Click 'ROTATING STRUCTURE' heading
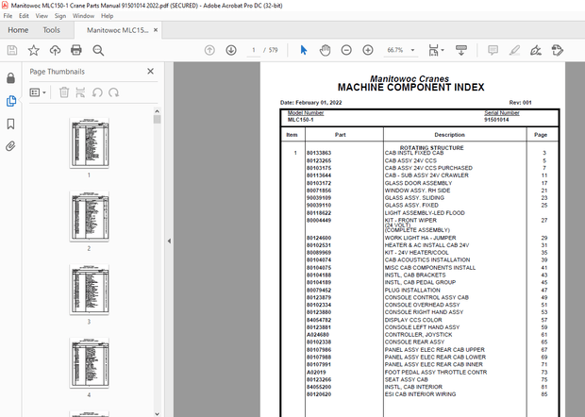The image size is (585, 417). [431, 148]
